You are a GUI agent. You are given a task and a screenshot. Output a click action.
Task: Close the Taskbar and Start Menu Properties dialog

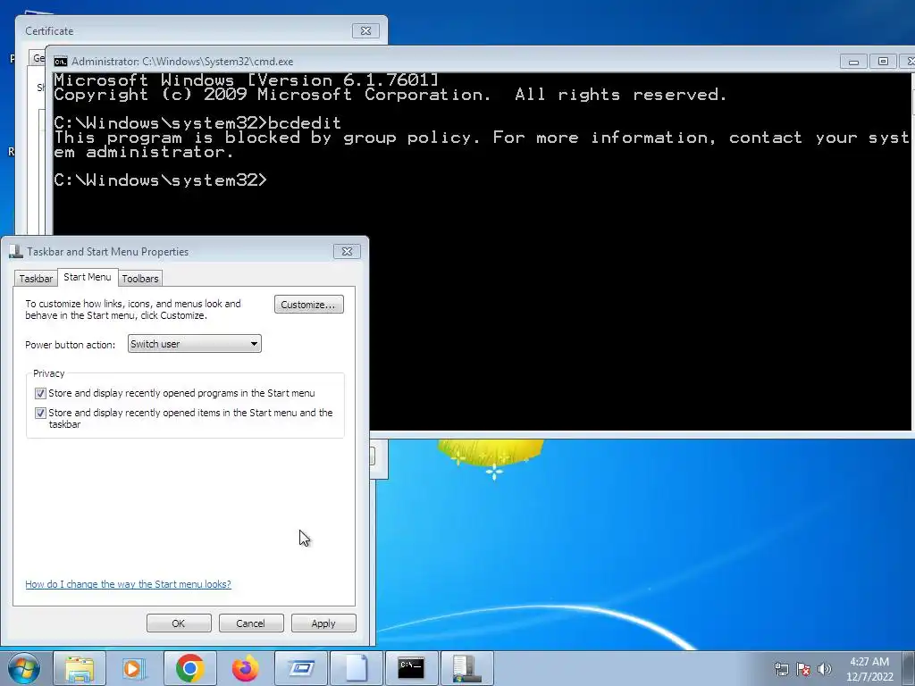point(347,251)
